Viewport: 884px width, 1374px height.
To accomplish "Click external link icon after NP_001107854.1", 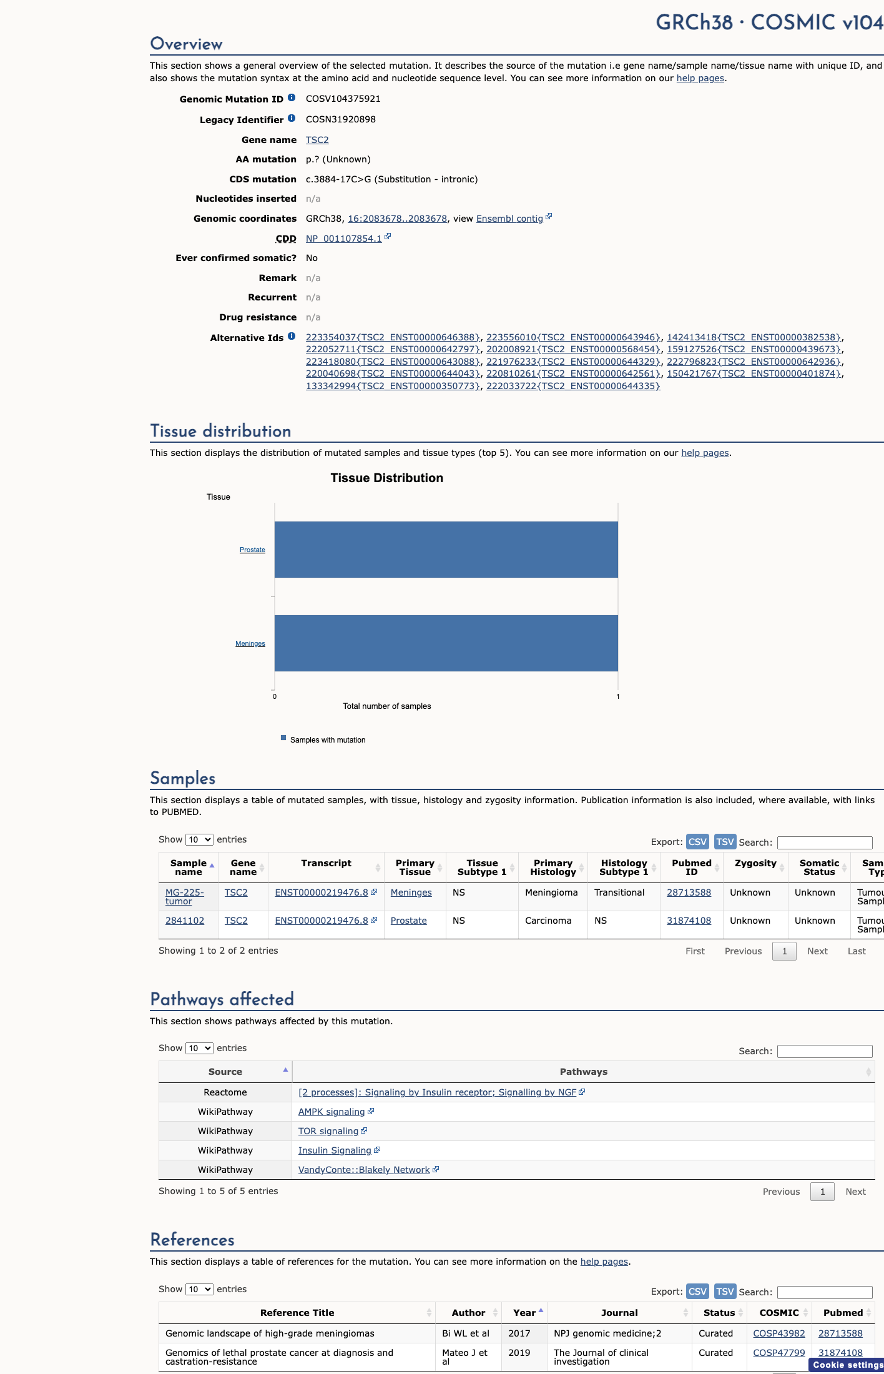I will tap(388, 237).
